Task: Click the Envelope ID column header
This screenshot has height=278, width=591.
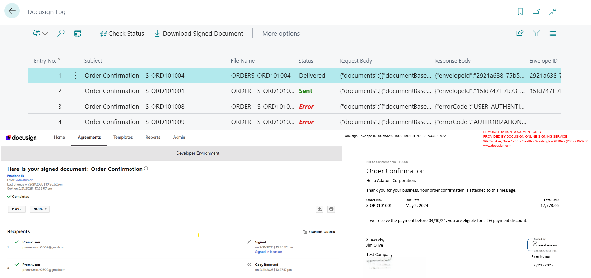Action: [543, 61]
